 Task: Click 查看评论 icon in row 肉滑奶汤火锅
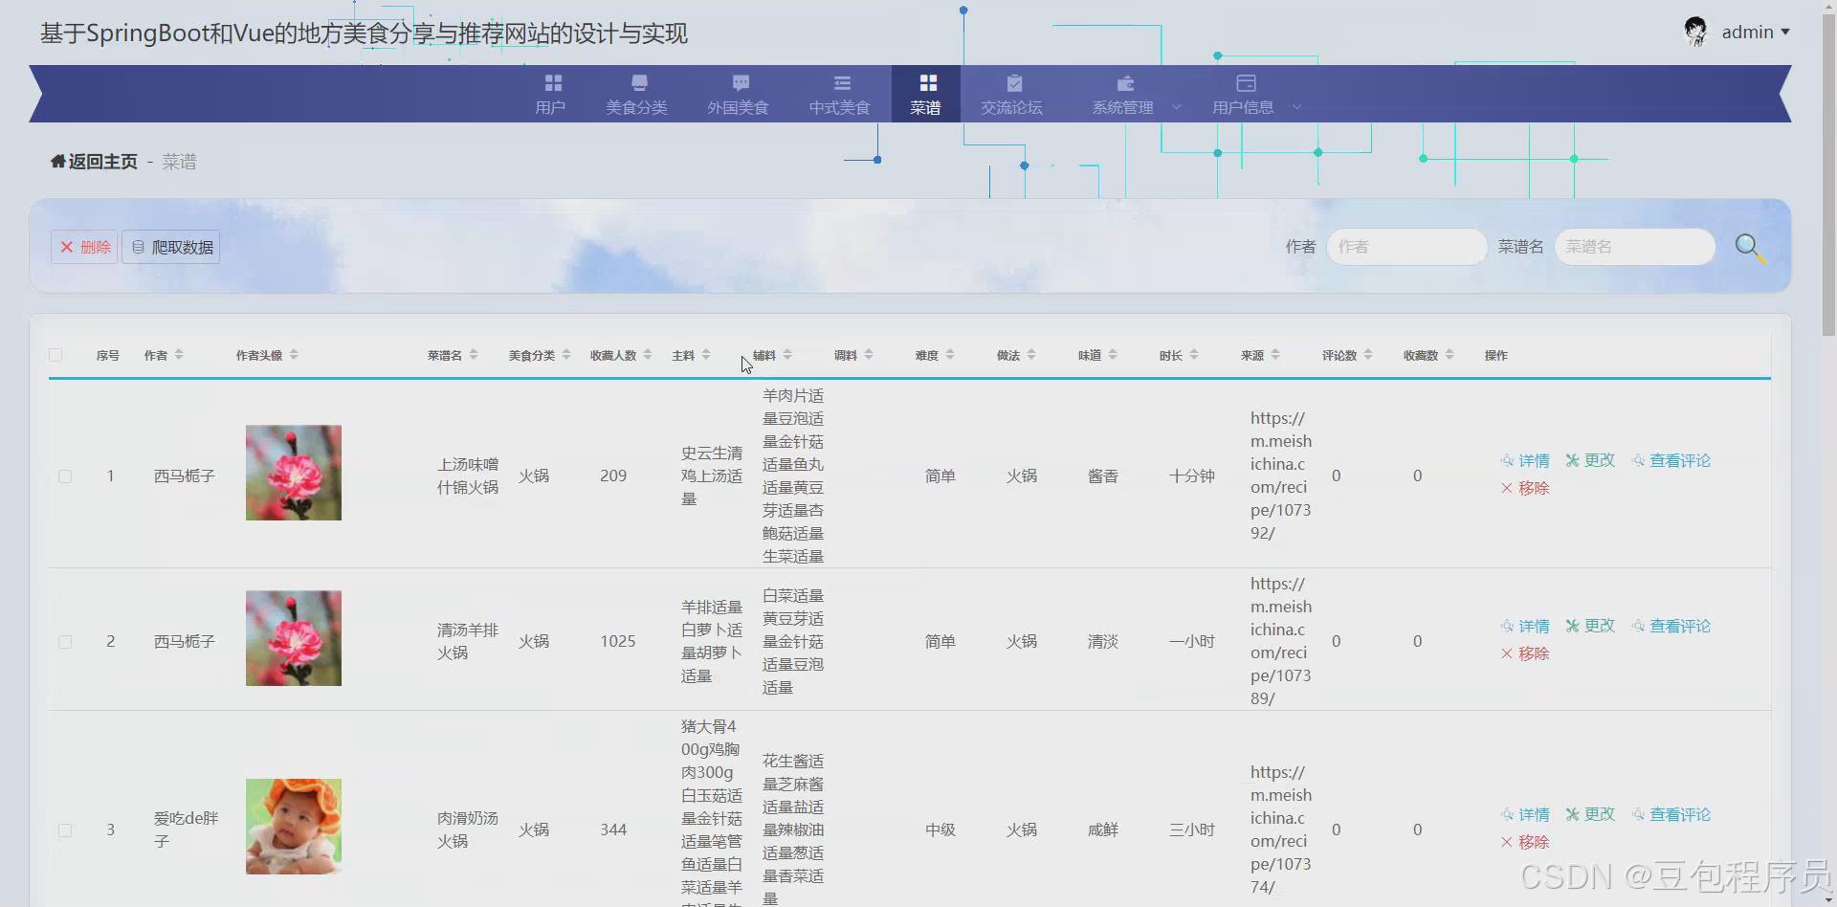click(x=1638, y=815)
